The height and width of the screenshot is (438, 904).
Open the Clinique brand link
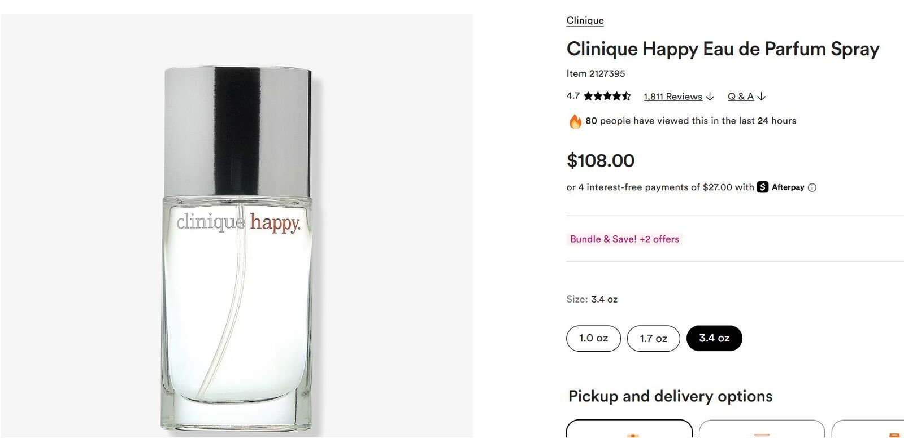pos(585,20)
